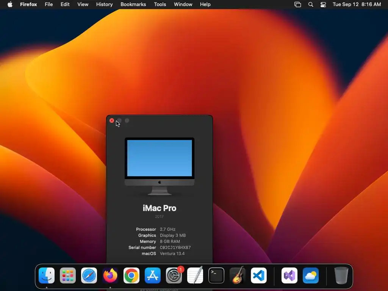388x291 pixels.
Task: Open the File menu
Action: pyautogui.click(x=49, y=5)
